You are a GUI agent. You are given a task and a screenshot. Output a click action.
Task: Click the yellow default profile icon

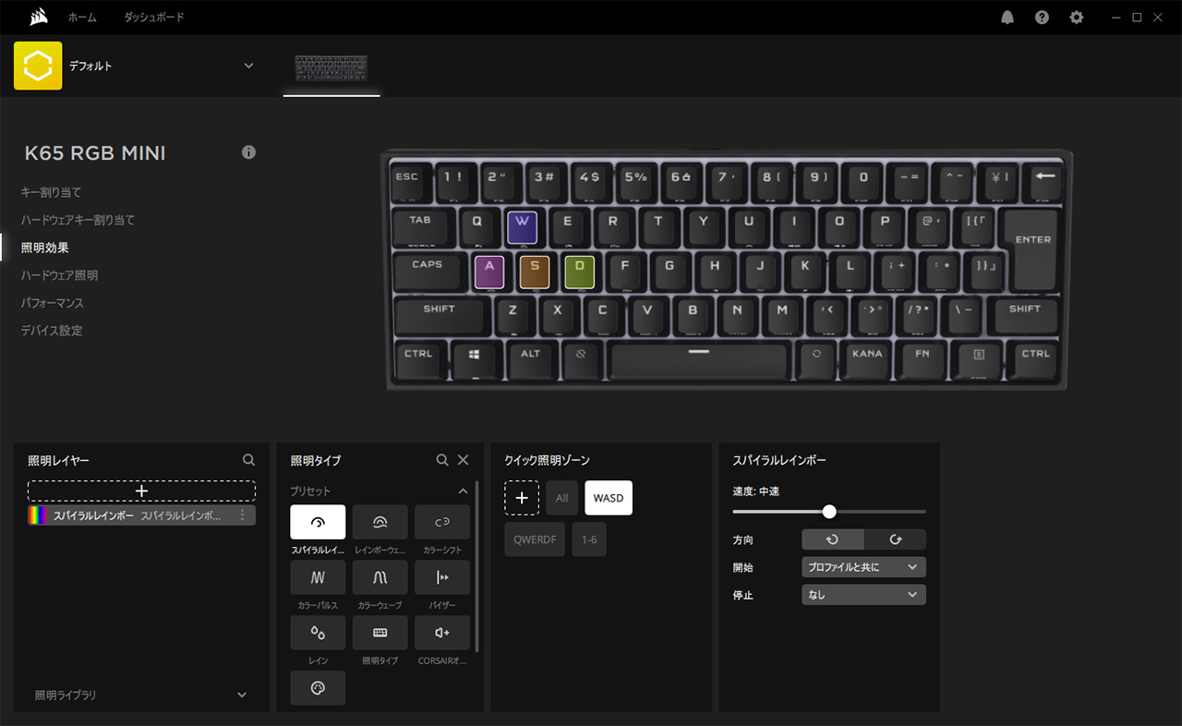coord(38,66)
